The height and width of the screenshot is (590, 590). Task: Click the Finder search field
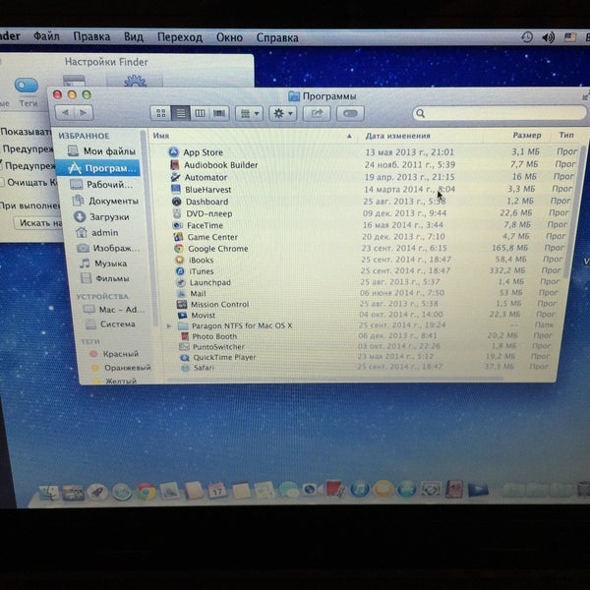pyautogui.click(x=500, y=113)
